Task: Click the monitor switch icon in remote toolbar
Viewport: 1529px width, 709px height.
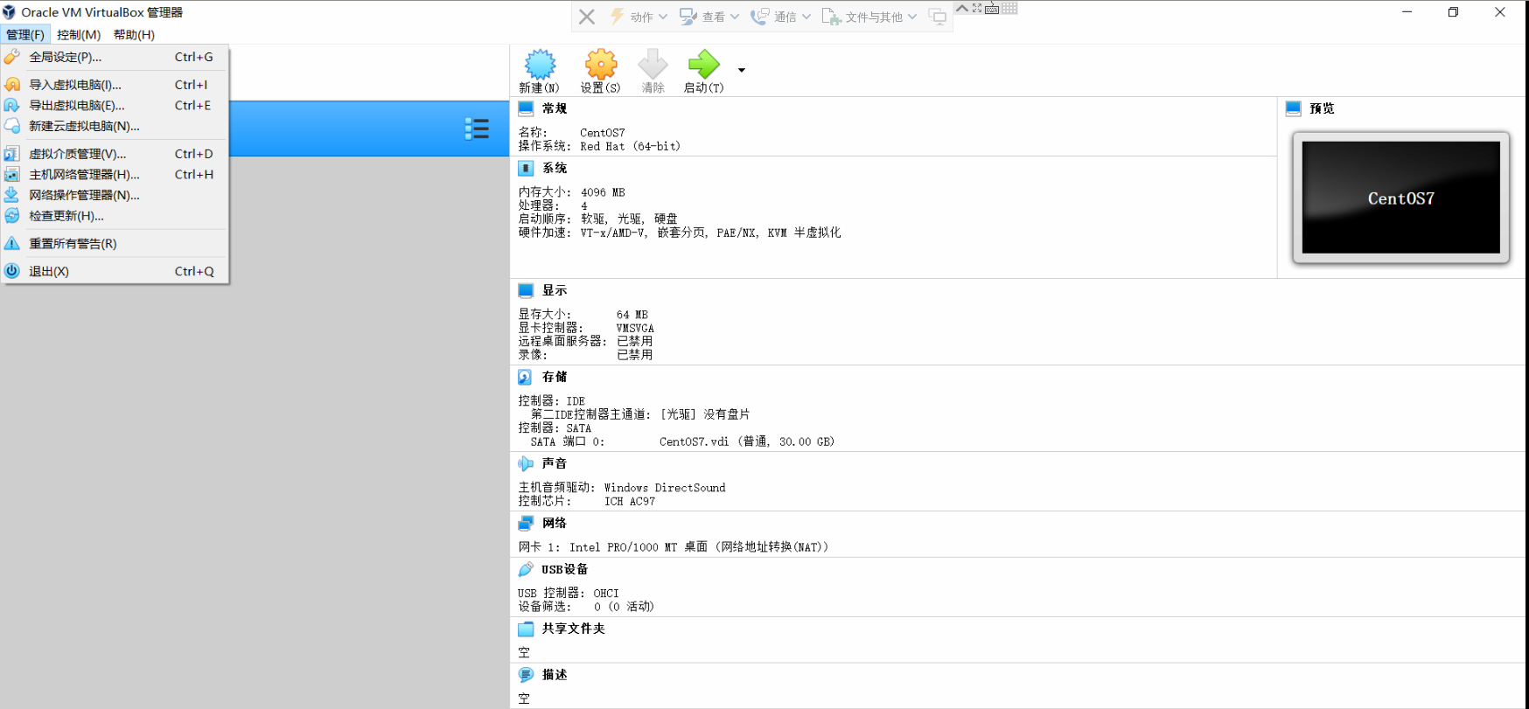Action: click(x=938, y=17)
